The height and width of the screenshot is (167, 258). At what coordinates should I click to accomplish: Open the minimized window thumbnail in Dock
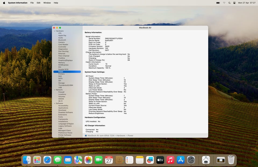221,160
